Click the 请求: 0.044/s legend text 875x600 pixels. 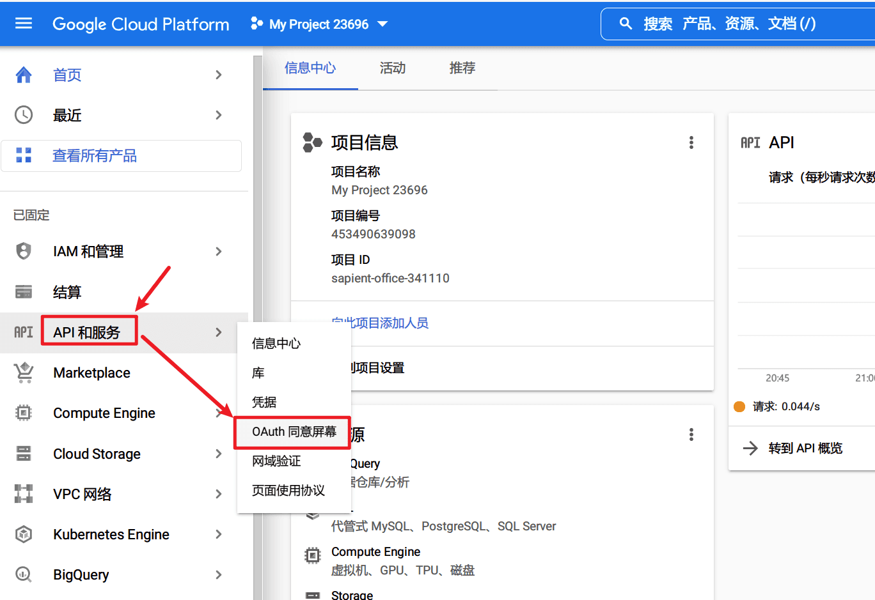(x=786, y=406)
